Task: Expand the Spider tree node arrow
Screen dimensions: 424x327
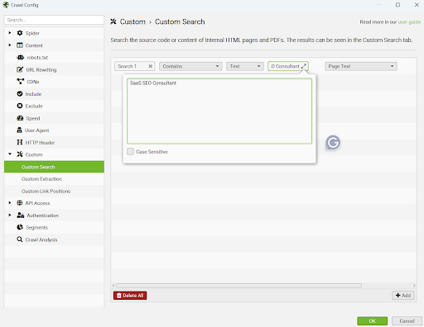Action: [10, 33]
